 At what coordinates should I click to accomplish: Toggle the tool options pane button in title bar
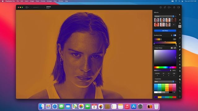click(179, 7)
